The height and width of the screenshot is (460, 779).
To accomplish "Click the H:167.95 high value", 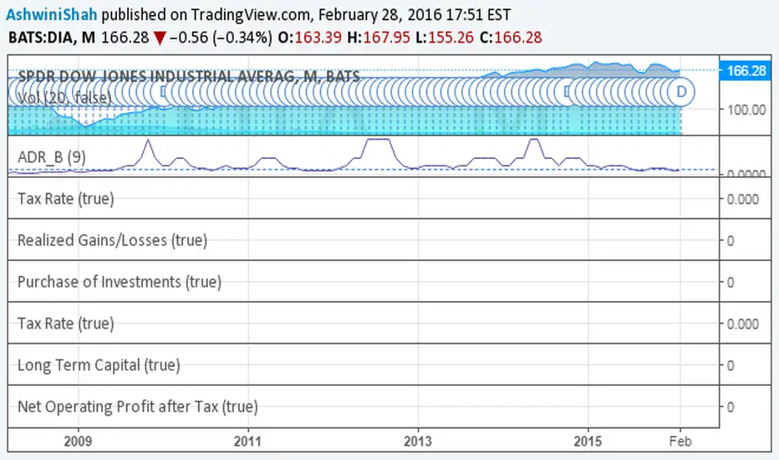I will coord(379,38).
